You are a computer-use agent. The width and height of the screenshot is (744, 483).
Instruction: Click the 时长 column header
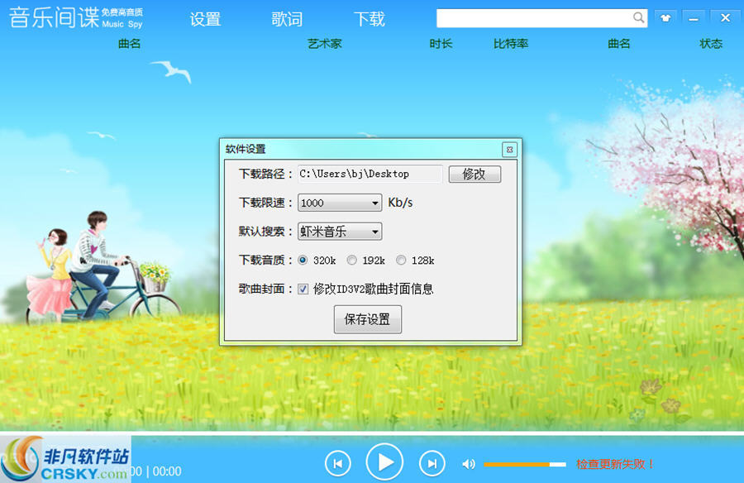pos(441,44)
